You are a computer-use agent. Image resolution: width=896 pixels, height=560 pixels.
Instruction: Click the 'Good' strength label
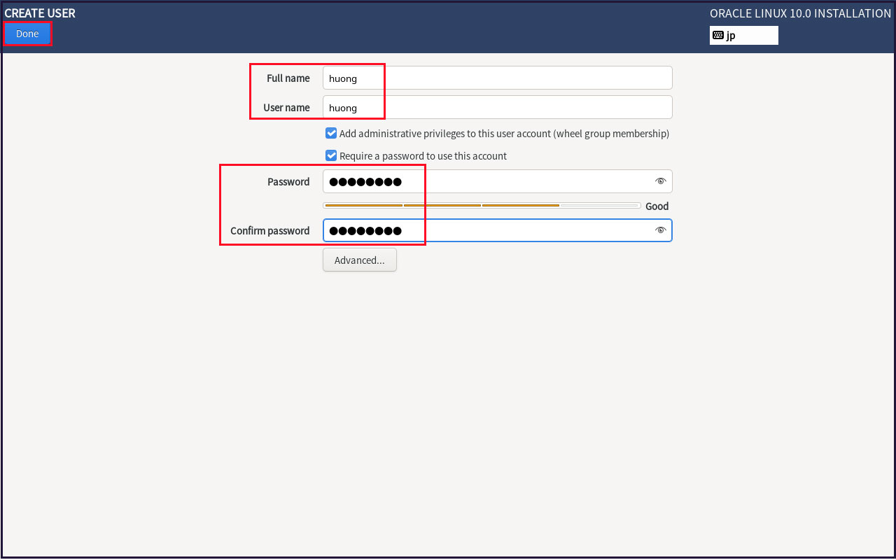click(x=657, y=206)
